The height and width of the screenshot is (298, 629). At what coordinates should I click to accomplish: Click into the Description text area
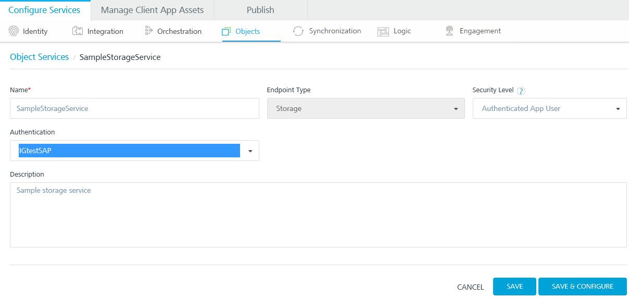point(318,215)
